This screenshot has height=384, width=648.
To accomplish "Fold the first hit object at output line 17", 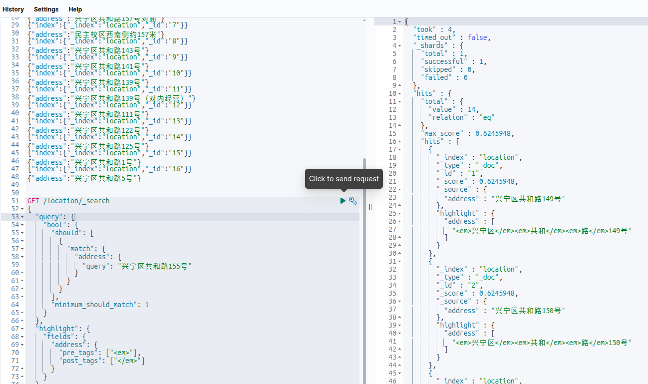I will [399, 149].
